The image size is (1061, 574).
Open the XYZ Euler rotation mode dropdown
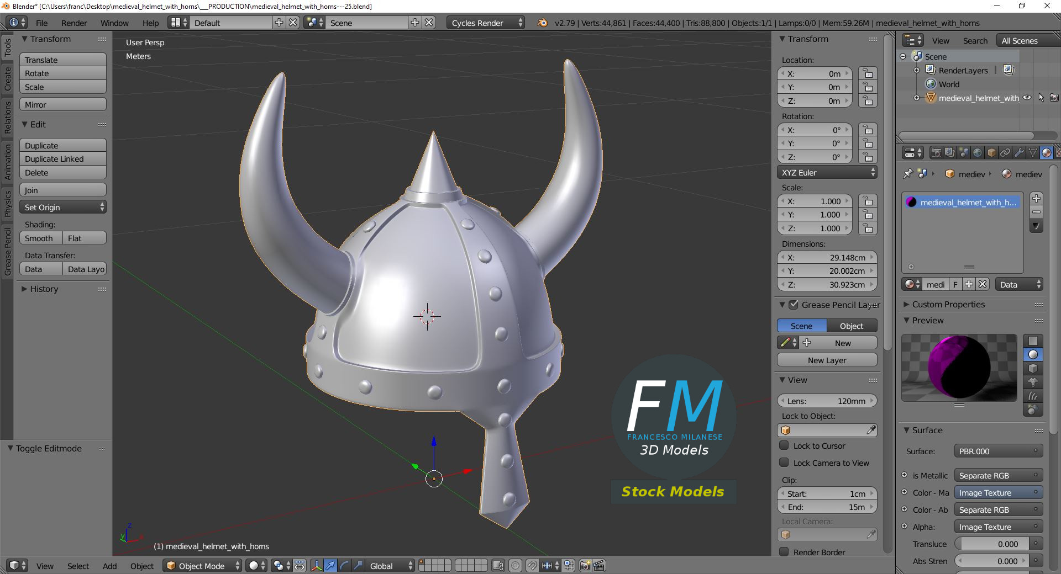[x=827, y=173]
